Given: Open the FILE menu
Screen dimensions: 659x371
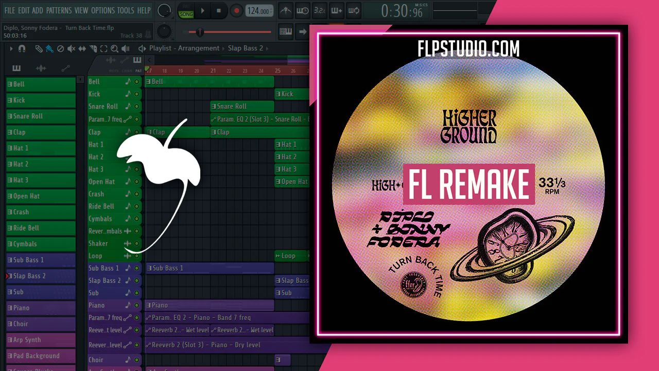Looking at the screenshot, I should [10, 10].
